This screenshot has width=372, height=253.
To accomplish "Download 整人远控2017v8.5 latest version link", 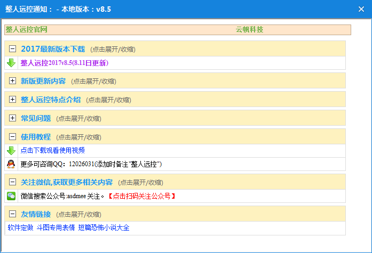I will (x=64, y=63).
